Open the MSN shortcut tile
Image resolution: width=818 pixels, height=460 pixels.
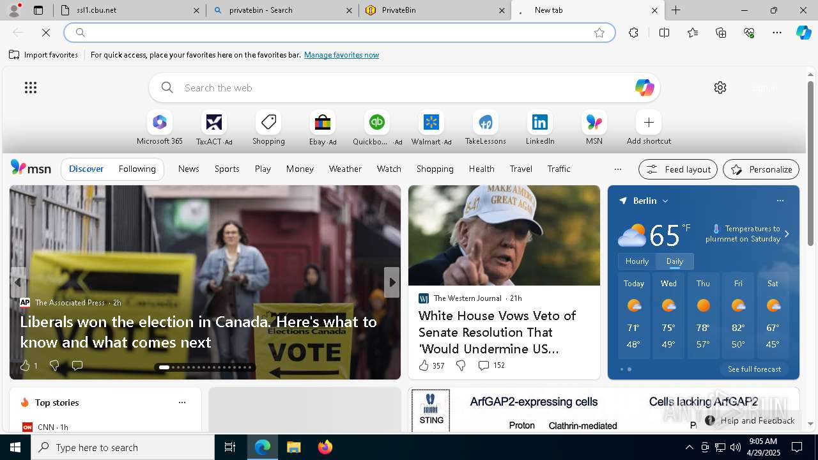[594, 128]
